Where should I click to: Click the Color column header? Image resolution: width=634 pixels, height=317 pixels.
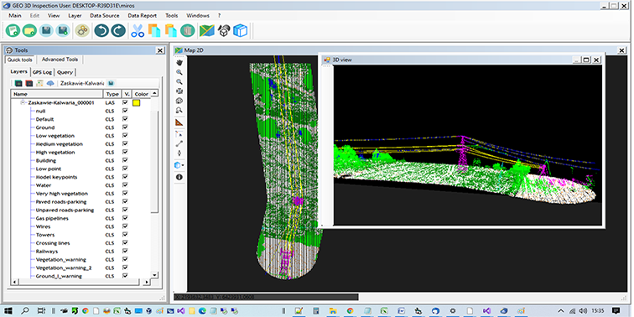[142, 94]
